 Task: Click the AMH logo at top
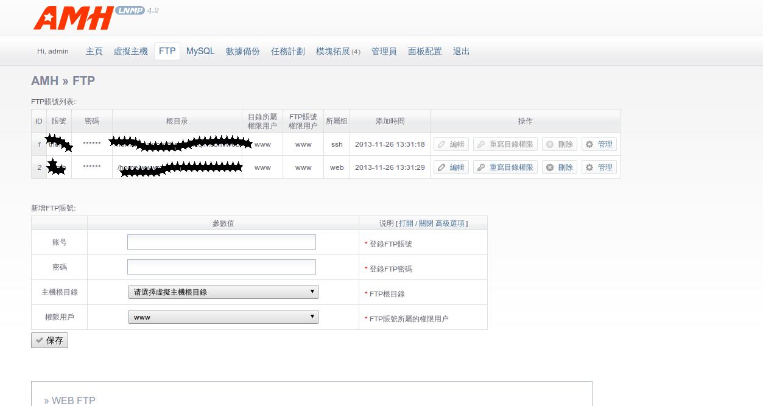coord(73,18)
